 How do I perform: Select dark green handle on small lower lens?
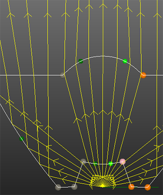tap(95, 164)
